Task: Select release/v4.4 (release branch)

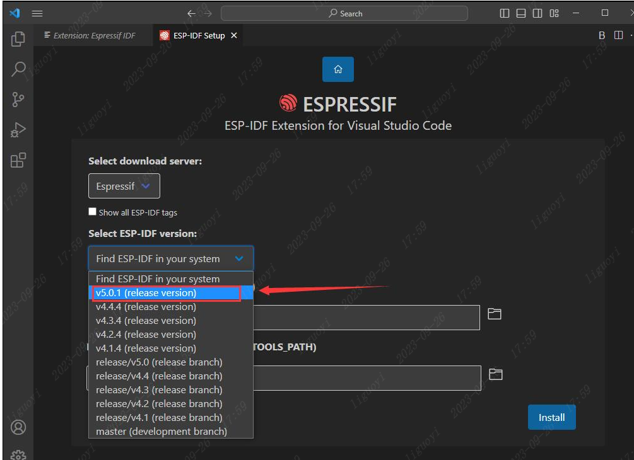Action: pos(170,376)
